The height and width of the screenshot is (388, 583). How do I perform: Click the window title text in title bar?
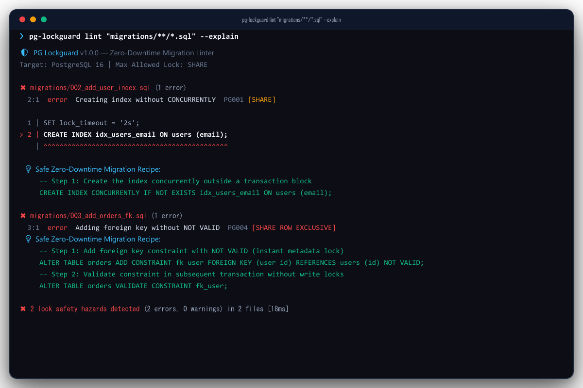291,20
